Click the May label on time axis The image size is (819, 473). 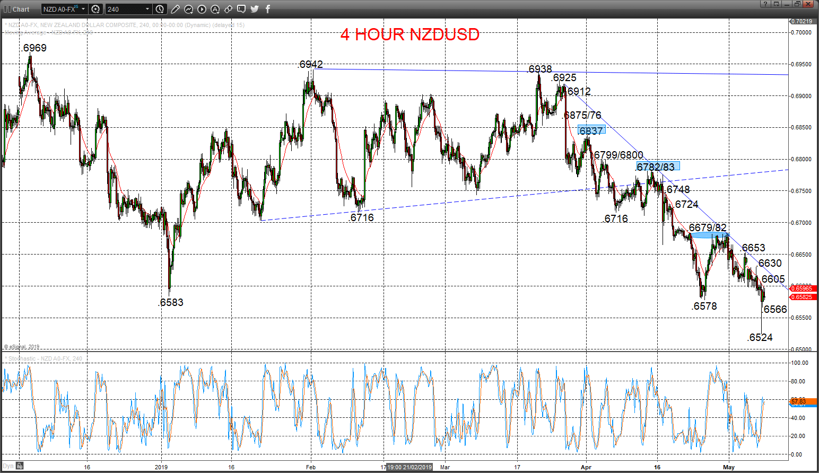point(729,467)
